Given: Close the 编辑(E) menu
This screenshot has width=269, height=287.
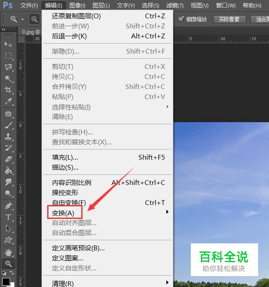Looking at the screenshot, I should (54, 5).
